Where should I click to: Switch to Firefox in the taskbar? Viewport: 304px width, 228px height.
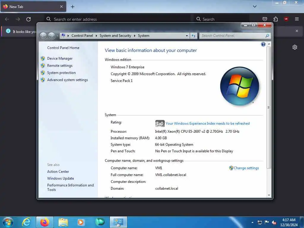[45, 222]
